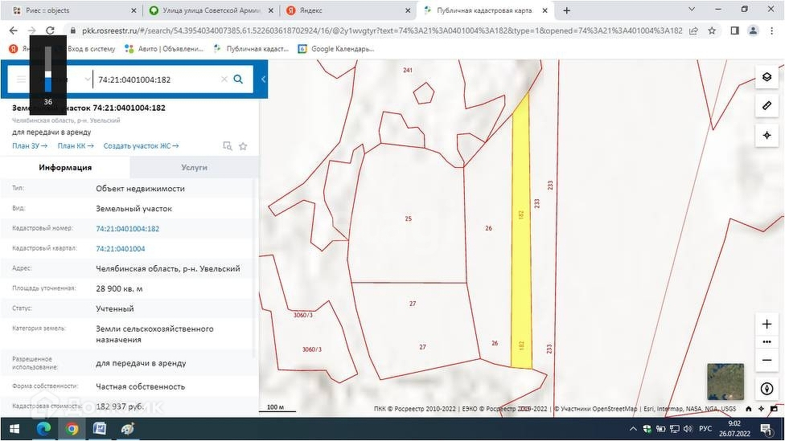
Task: Click the magnifier search button
Action: click(238, 80)
